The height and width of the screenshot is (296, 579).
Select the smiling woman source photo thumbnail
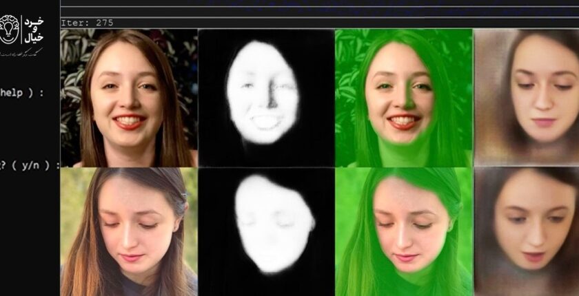(x=129, y=98)
